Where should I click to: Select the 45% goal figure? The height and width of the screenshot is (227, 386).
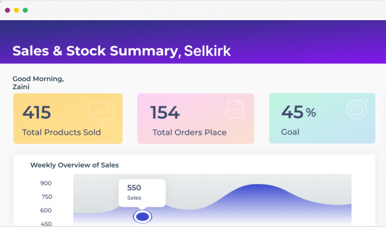coord(299,112)
